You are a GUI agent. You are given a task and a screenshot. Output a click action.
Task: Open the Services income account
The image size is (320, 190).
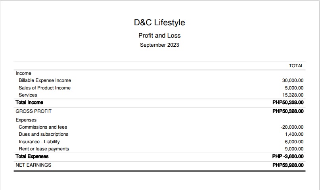(x=28, y=95)
